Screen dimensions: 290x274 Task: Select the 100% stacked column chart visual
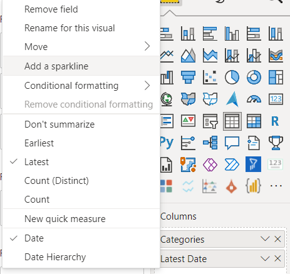[x=276, y=33]
